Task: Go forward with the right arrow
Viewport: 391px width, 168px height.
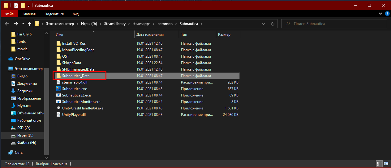Action: [x=16, y=24]
